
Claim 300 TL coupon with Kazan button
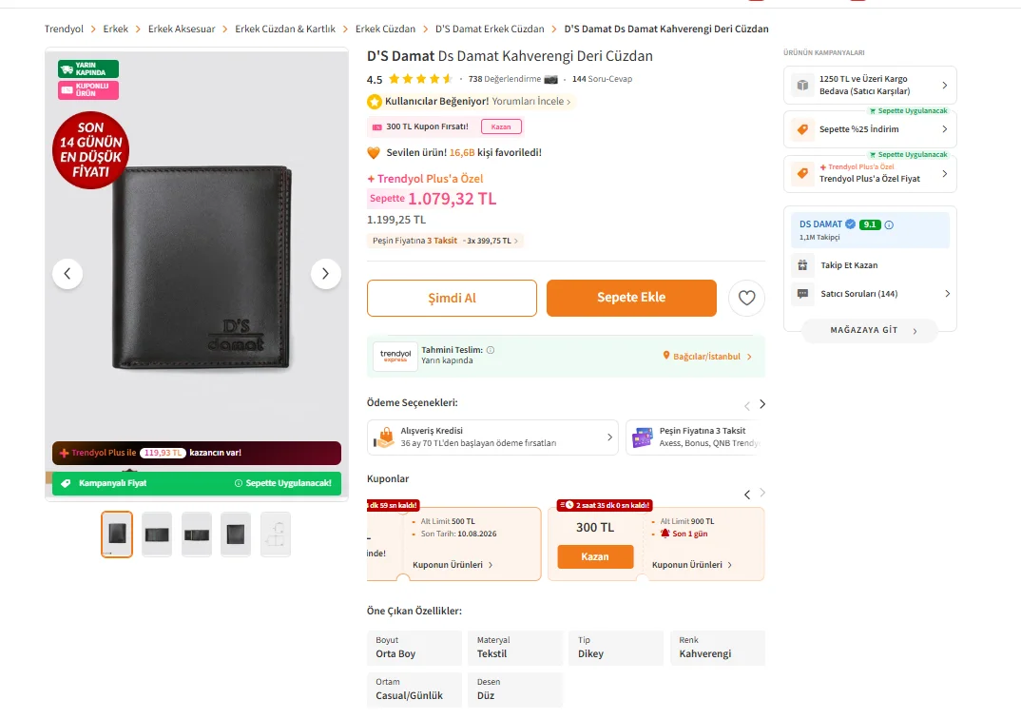pyautogui.click(x=595, y=556)
